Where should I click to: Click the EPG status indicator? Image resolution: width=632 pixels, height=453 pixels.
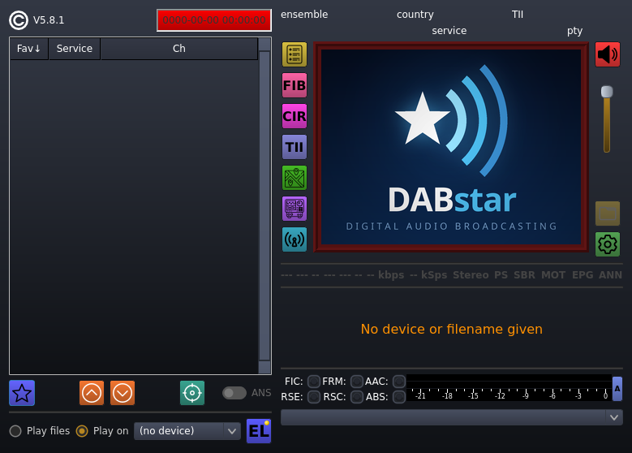pyautogui.click(x=583, y=275)
